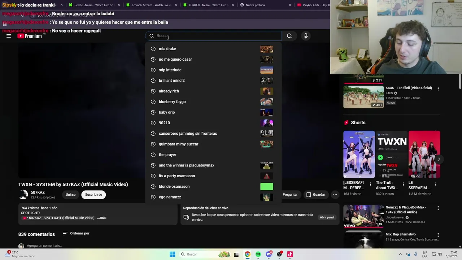Open options for '[LESSERAFIM - PERFE...' short
This screenshot has width=462, height=260.
[x=370, y=185]
